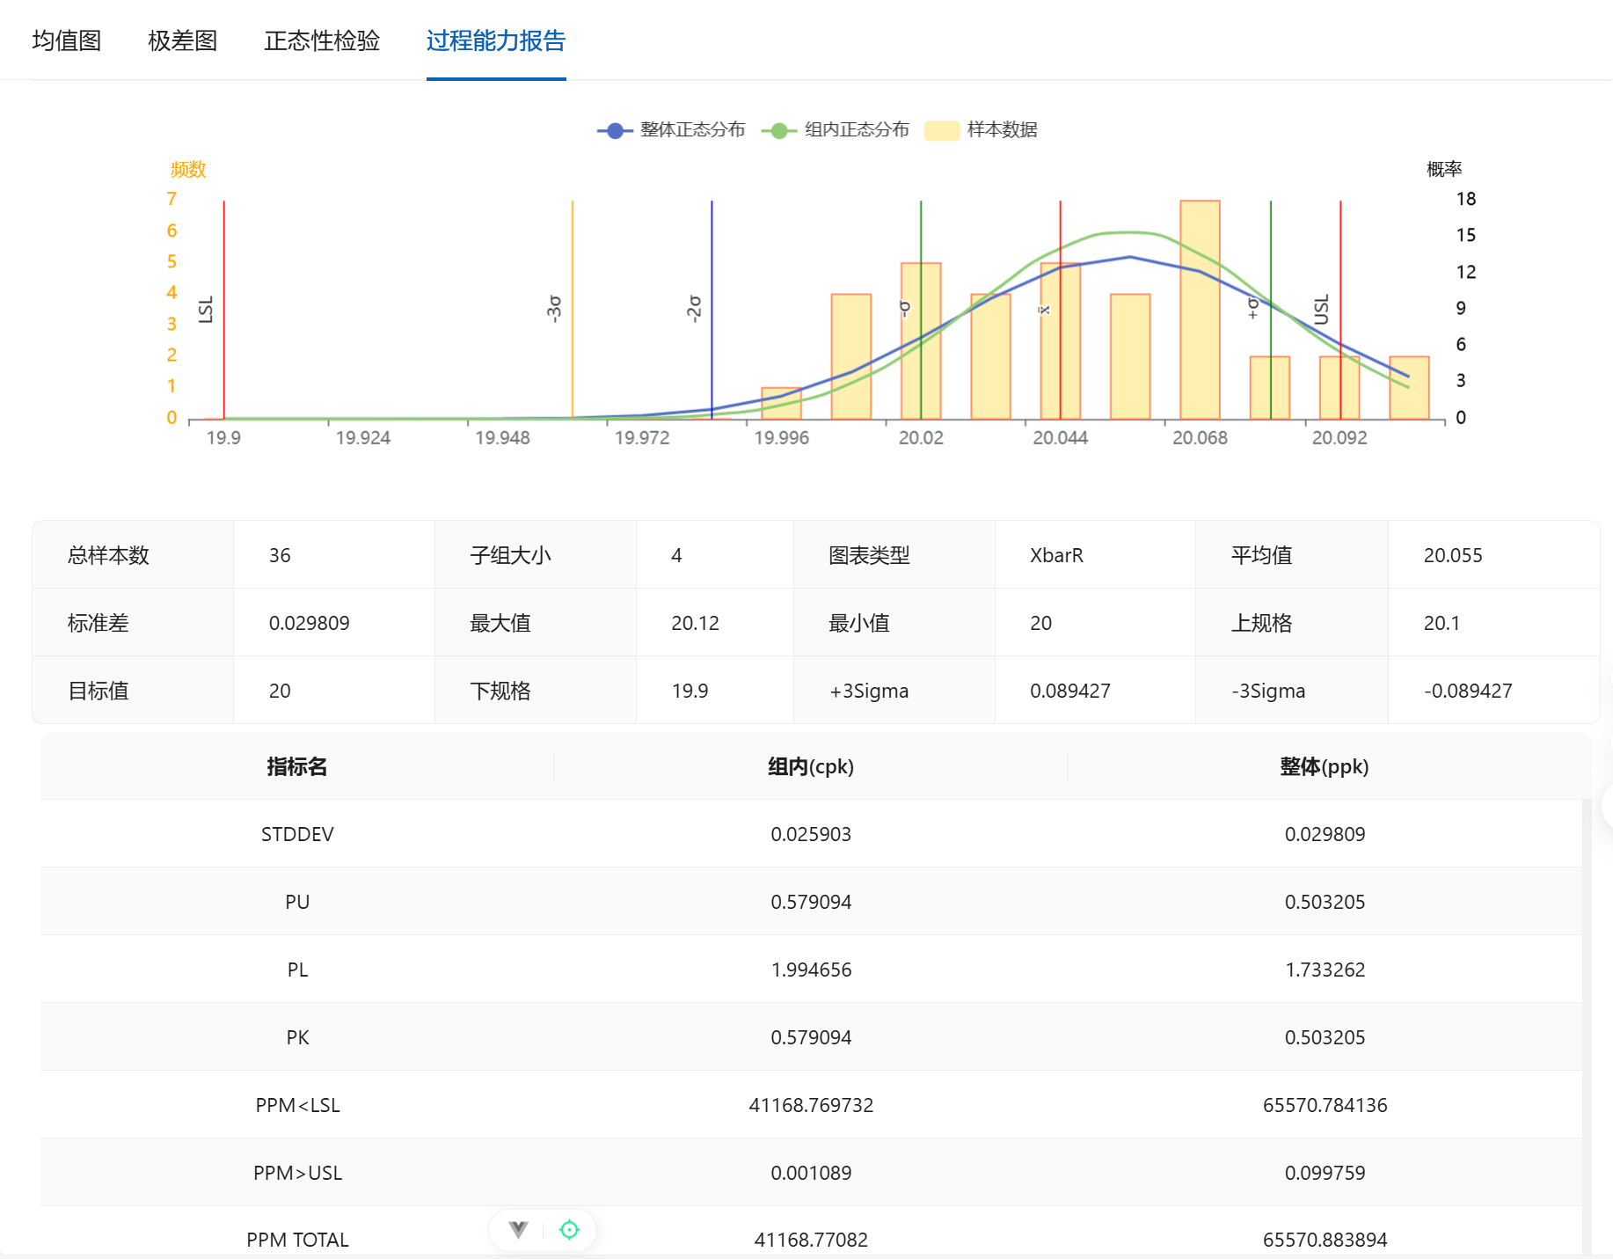Select the STDDEV row in the table
The image size is (1613, 1259).
coord(297,834)
